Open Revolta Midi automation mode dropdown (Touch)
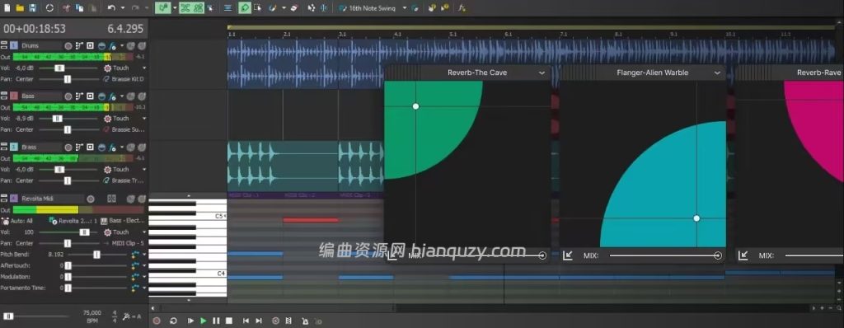 coord(144,232)
